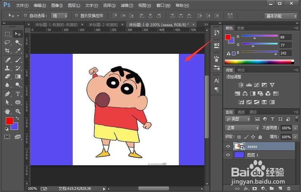
Task: Select the Blur tool
Action: coord(7,85)
